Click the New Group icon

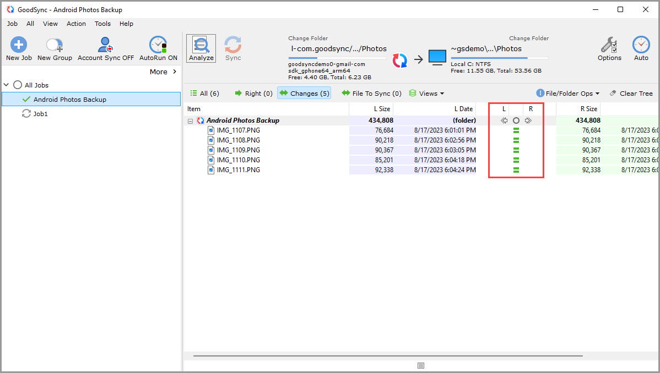[55, 45]
